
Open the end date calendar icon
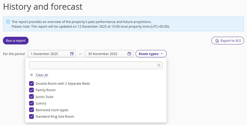[129, 54]
